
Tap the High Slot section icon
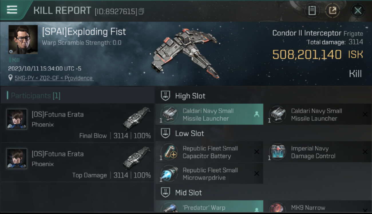click(166, 96)
